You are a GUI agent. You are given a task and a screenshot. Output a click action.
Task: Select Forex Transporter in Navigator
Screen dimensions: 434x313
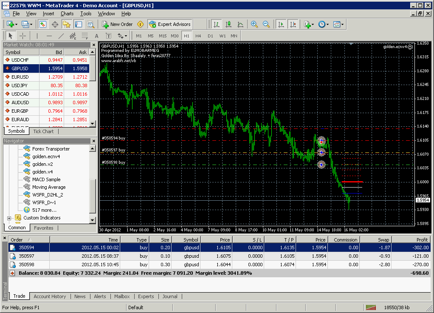pos(51,149)
